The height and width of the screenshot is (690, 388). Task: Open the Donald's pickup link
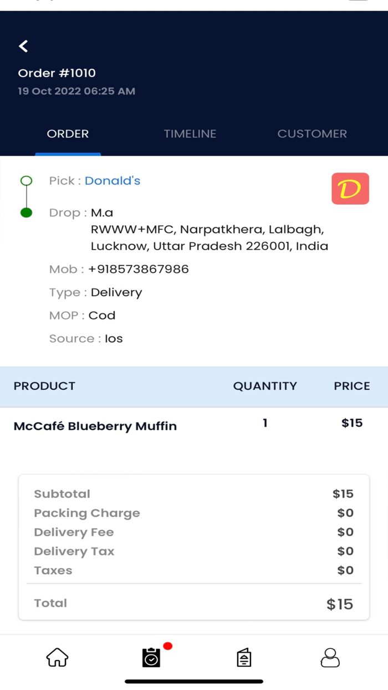113,181
